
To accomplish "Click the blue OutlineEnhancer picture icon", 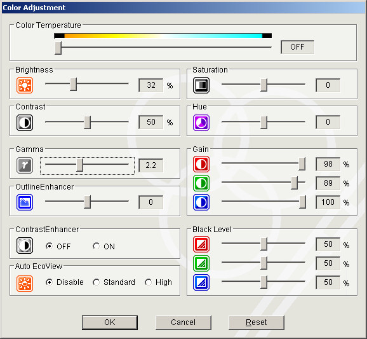I will coord(25,202).
